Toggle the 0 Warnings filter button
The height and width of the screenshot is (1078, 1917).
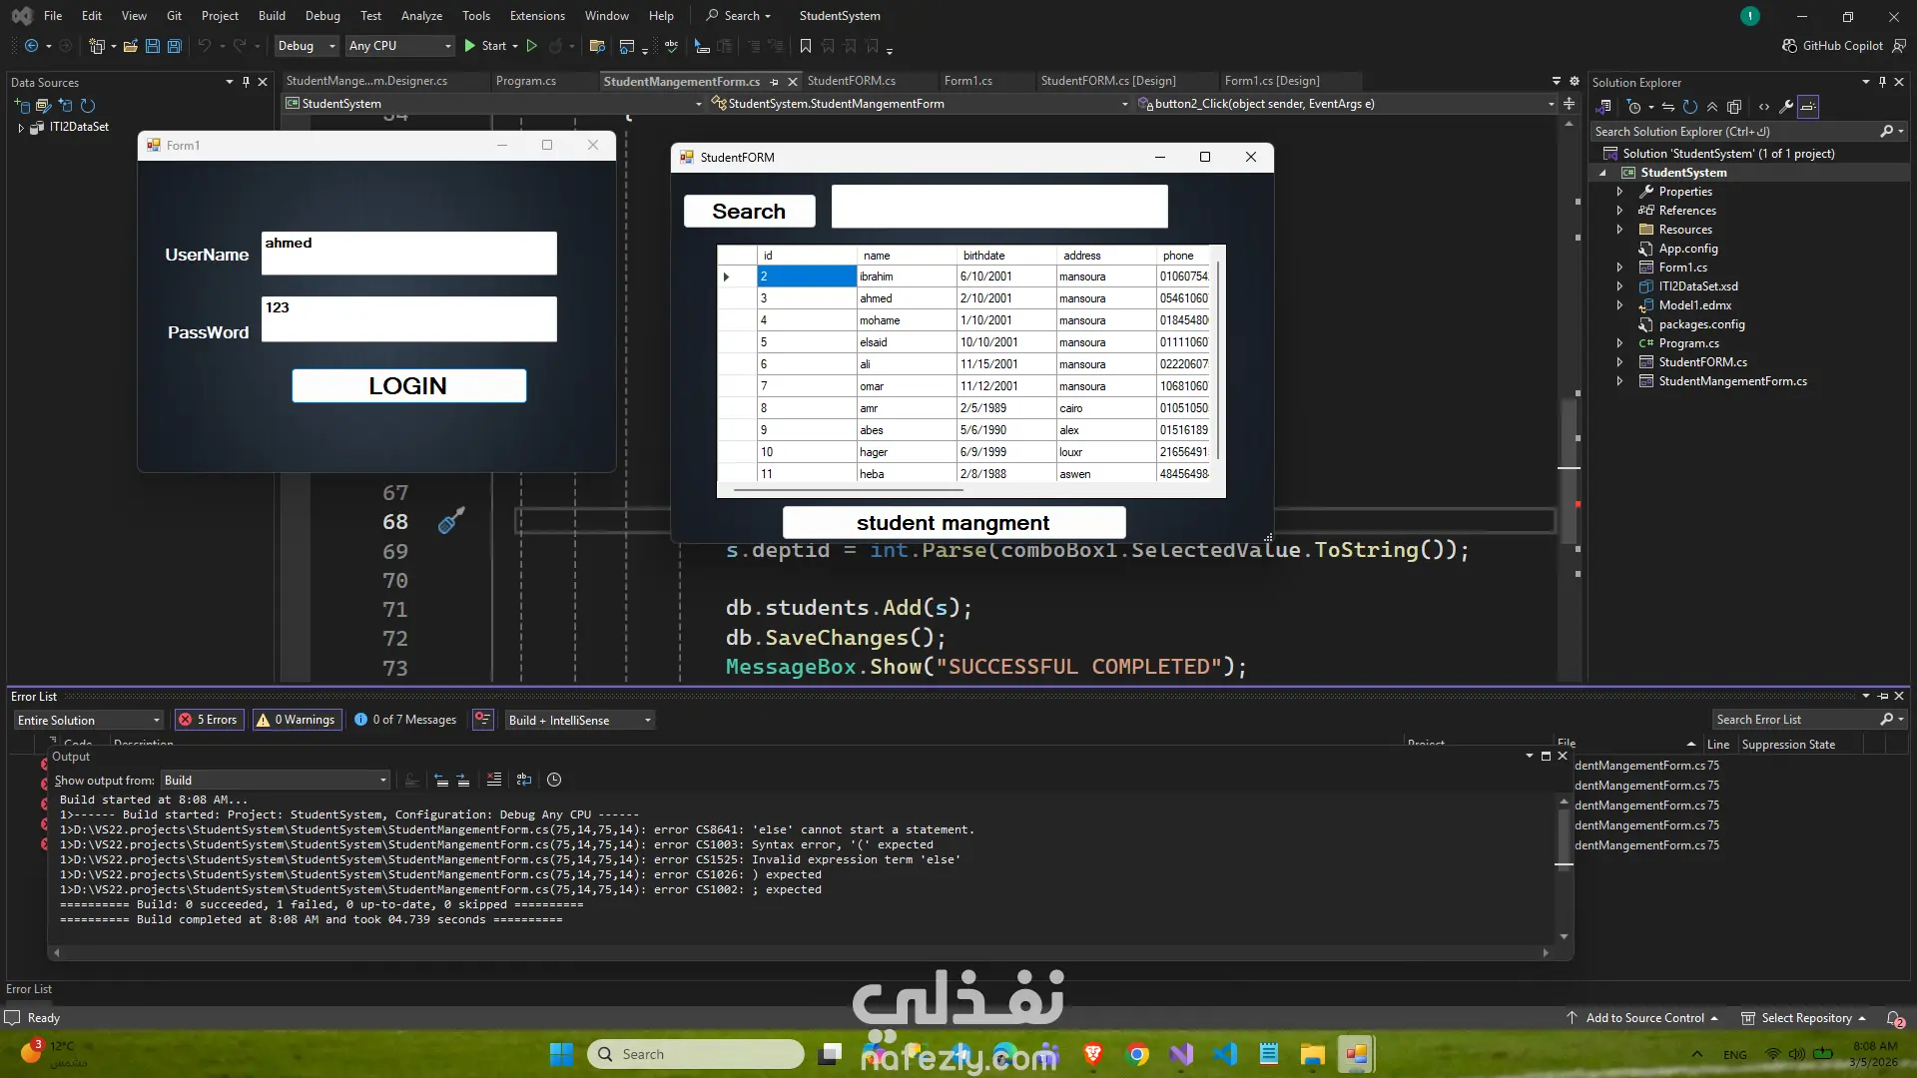(x=297, y=720)
